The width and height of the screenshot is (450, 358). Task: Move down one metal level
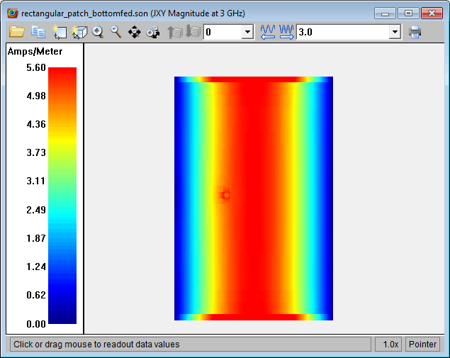pyautogui.click(x=193, y=31)
